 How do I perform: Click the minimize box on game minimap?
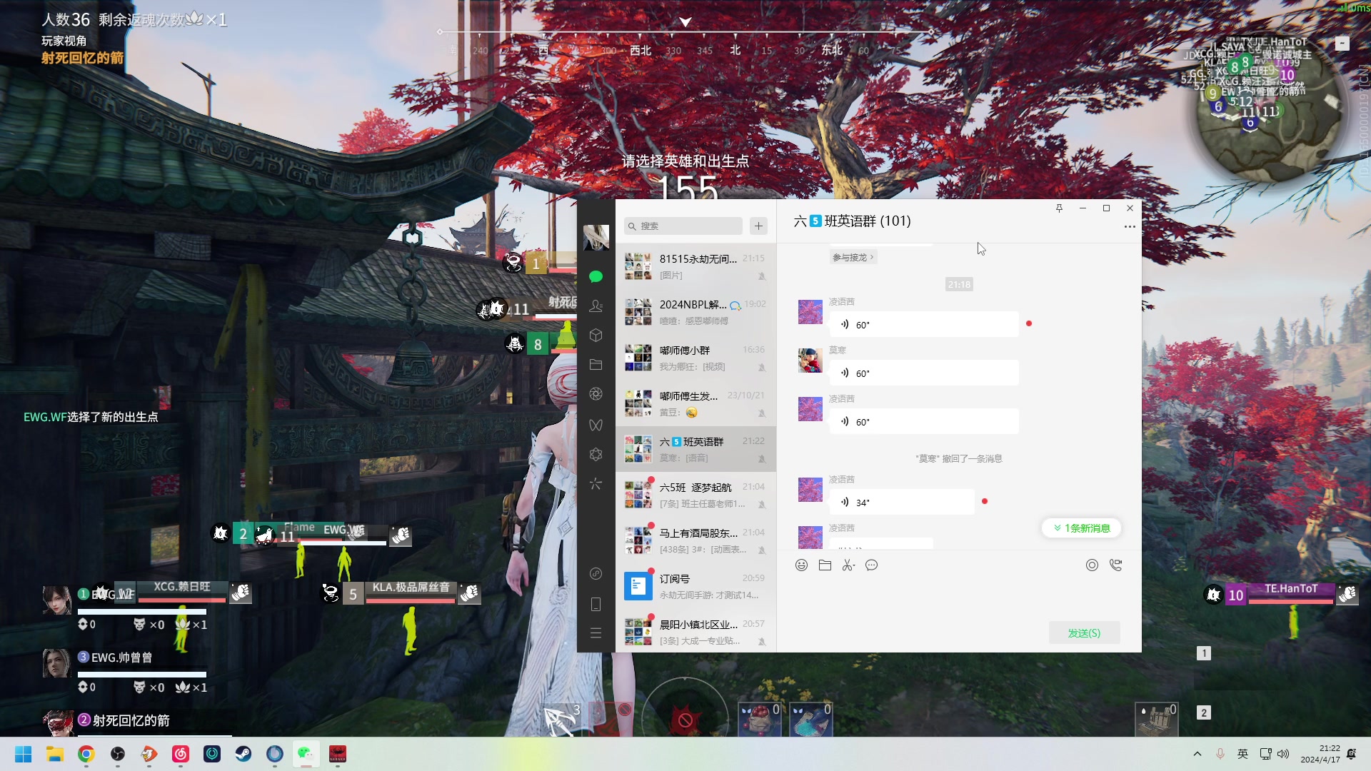point(1342,44)
